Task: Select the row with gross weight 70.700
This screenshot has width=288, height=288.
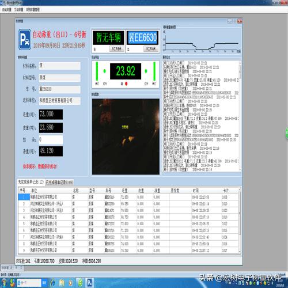Action: coord(128,237)
